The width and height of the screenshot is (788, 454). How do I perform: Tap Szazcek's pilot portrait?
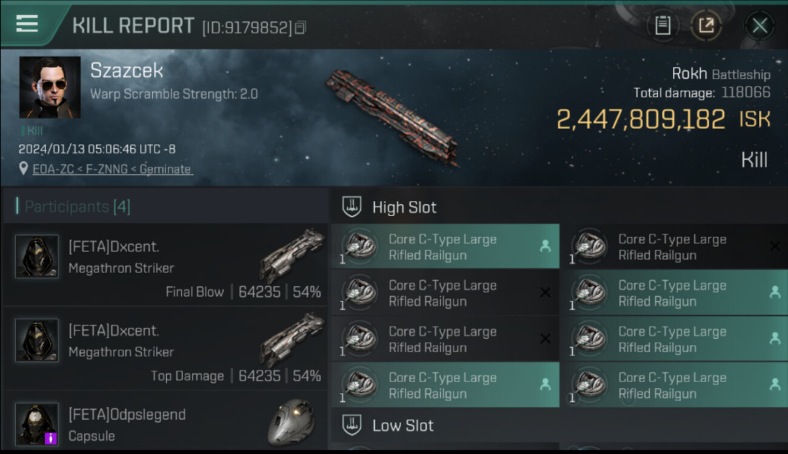tap(50, 87)
